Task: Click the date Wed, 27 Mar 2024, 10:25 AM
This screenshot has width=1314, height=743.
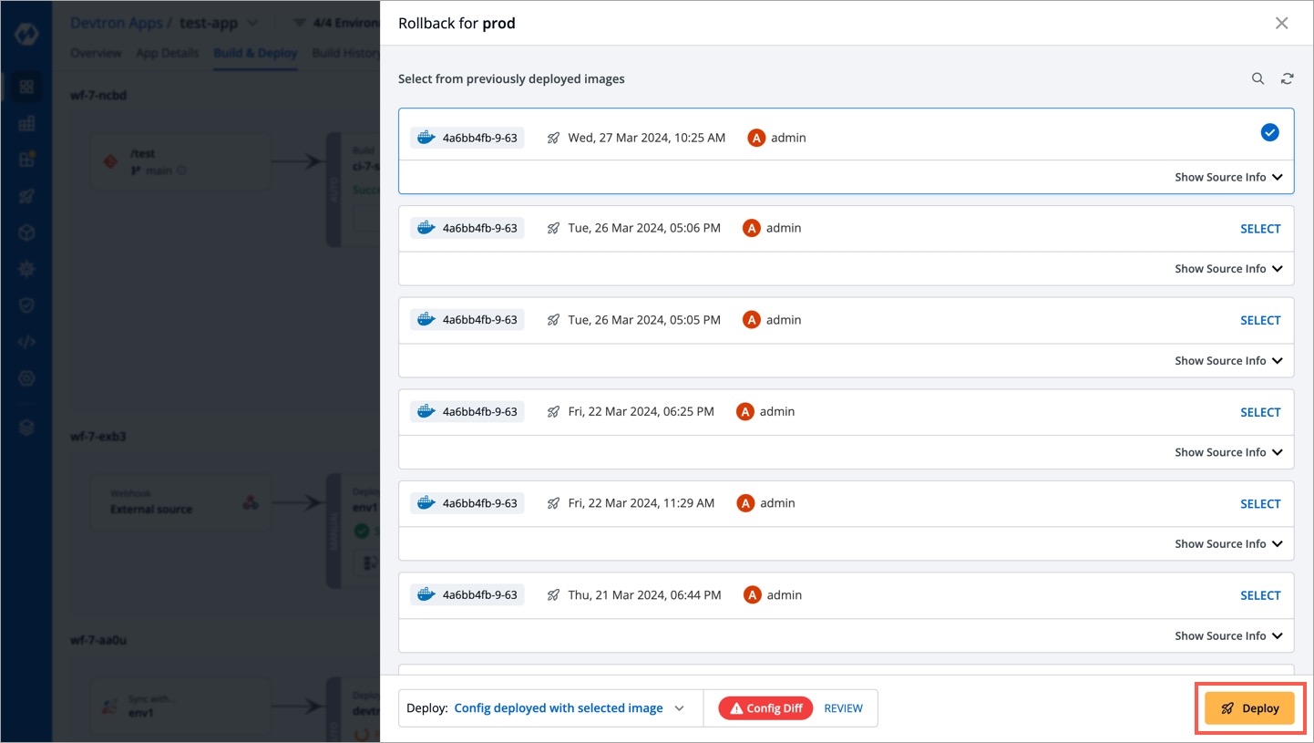Action: [x=646, y=138]
